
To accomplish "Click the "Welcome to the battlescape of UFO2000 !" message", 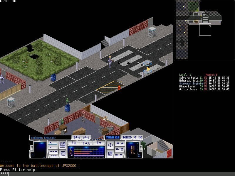I will [x=40, y=166].
